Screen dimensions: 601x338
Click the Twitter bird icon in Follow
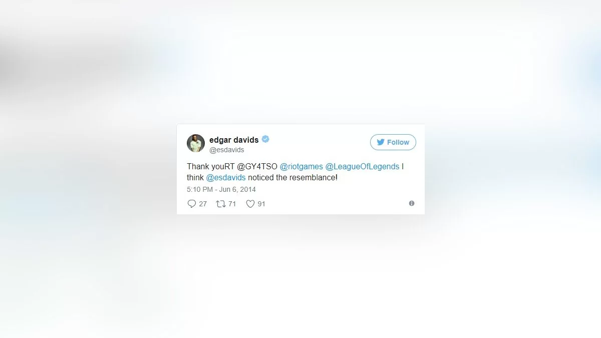[x=381, y=142]
